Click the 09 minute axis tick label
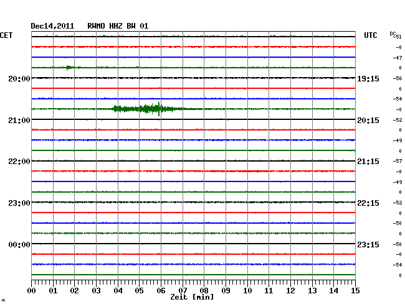405x307 pixels. pos(226,291)
